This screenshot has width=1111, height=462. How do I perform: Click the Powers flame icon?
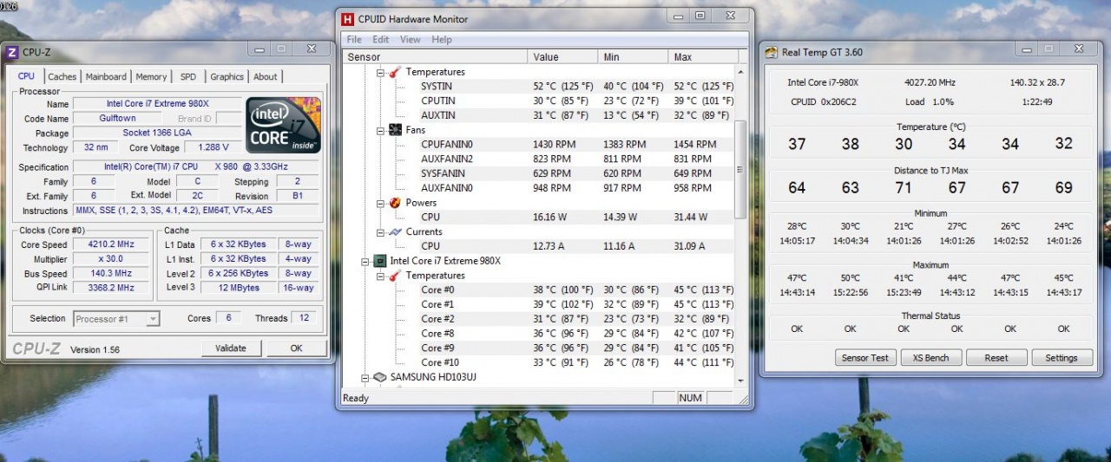click(x=394, y=203)
